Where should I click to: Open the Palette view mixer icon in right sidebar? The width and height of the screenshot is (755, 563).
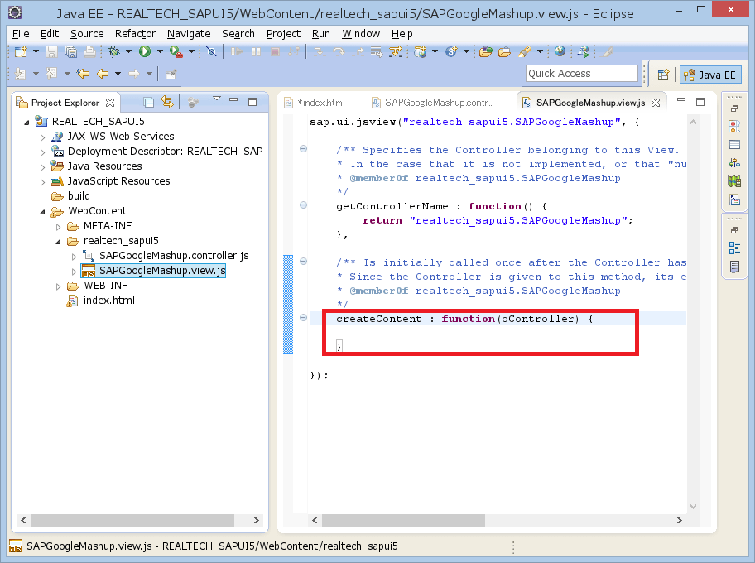coord(734,163)
